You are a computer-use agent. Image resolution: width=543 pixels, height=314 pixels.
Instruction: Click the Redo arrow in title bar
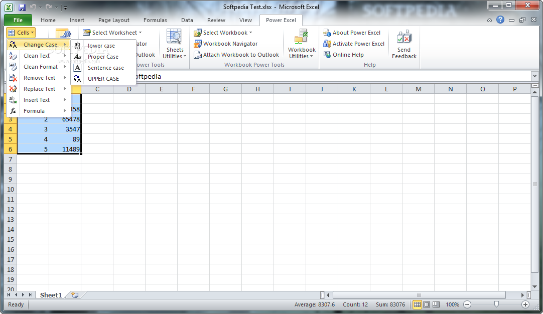(49, 7)
